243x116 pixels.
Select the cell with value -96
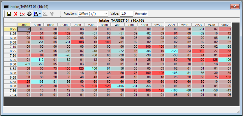[x=145, y=51]
